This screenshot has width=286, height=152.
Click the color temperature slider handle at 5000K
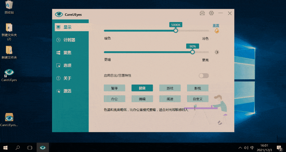(x=176, y=30)
